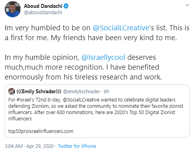This screenshot has height=153, width=193.
Task: Open the Aboud Dandachi display name
Action: (x=43, y=6)
